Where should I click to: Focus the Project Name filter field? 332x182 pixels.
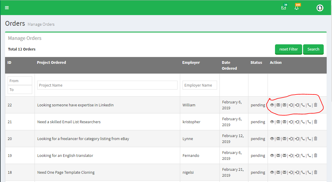coord(107,85)
